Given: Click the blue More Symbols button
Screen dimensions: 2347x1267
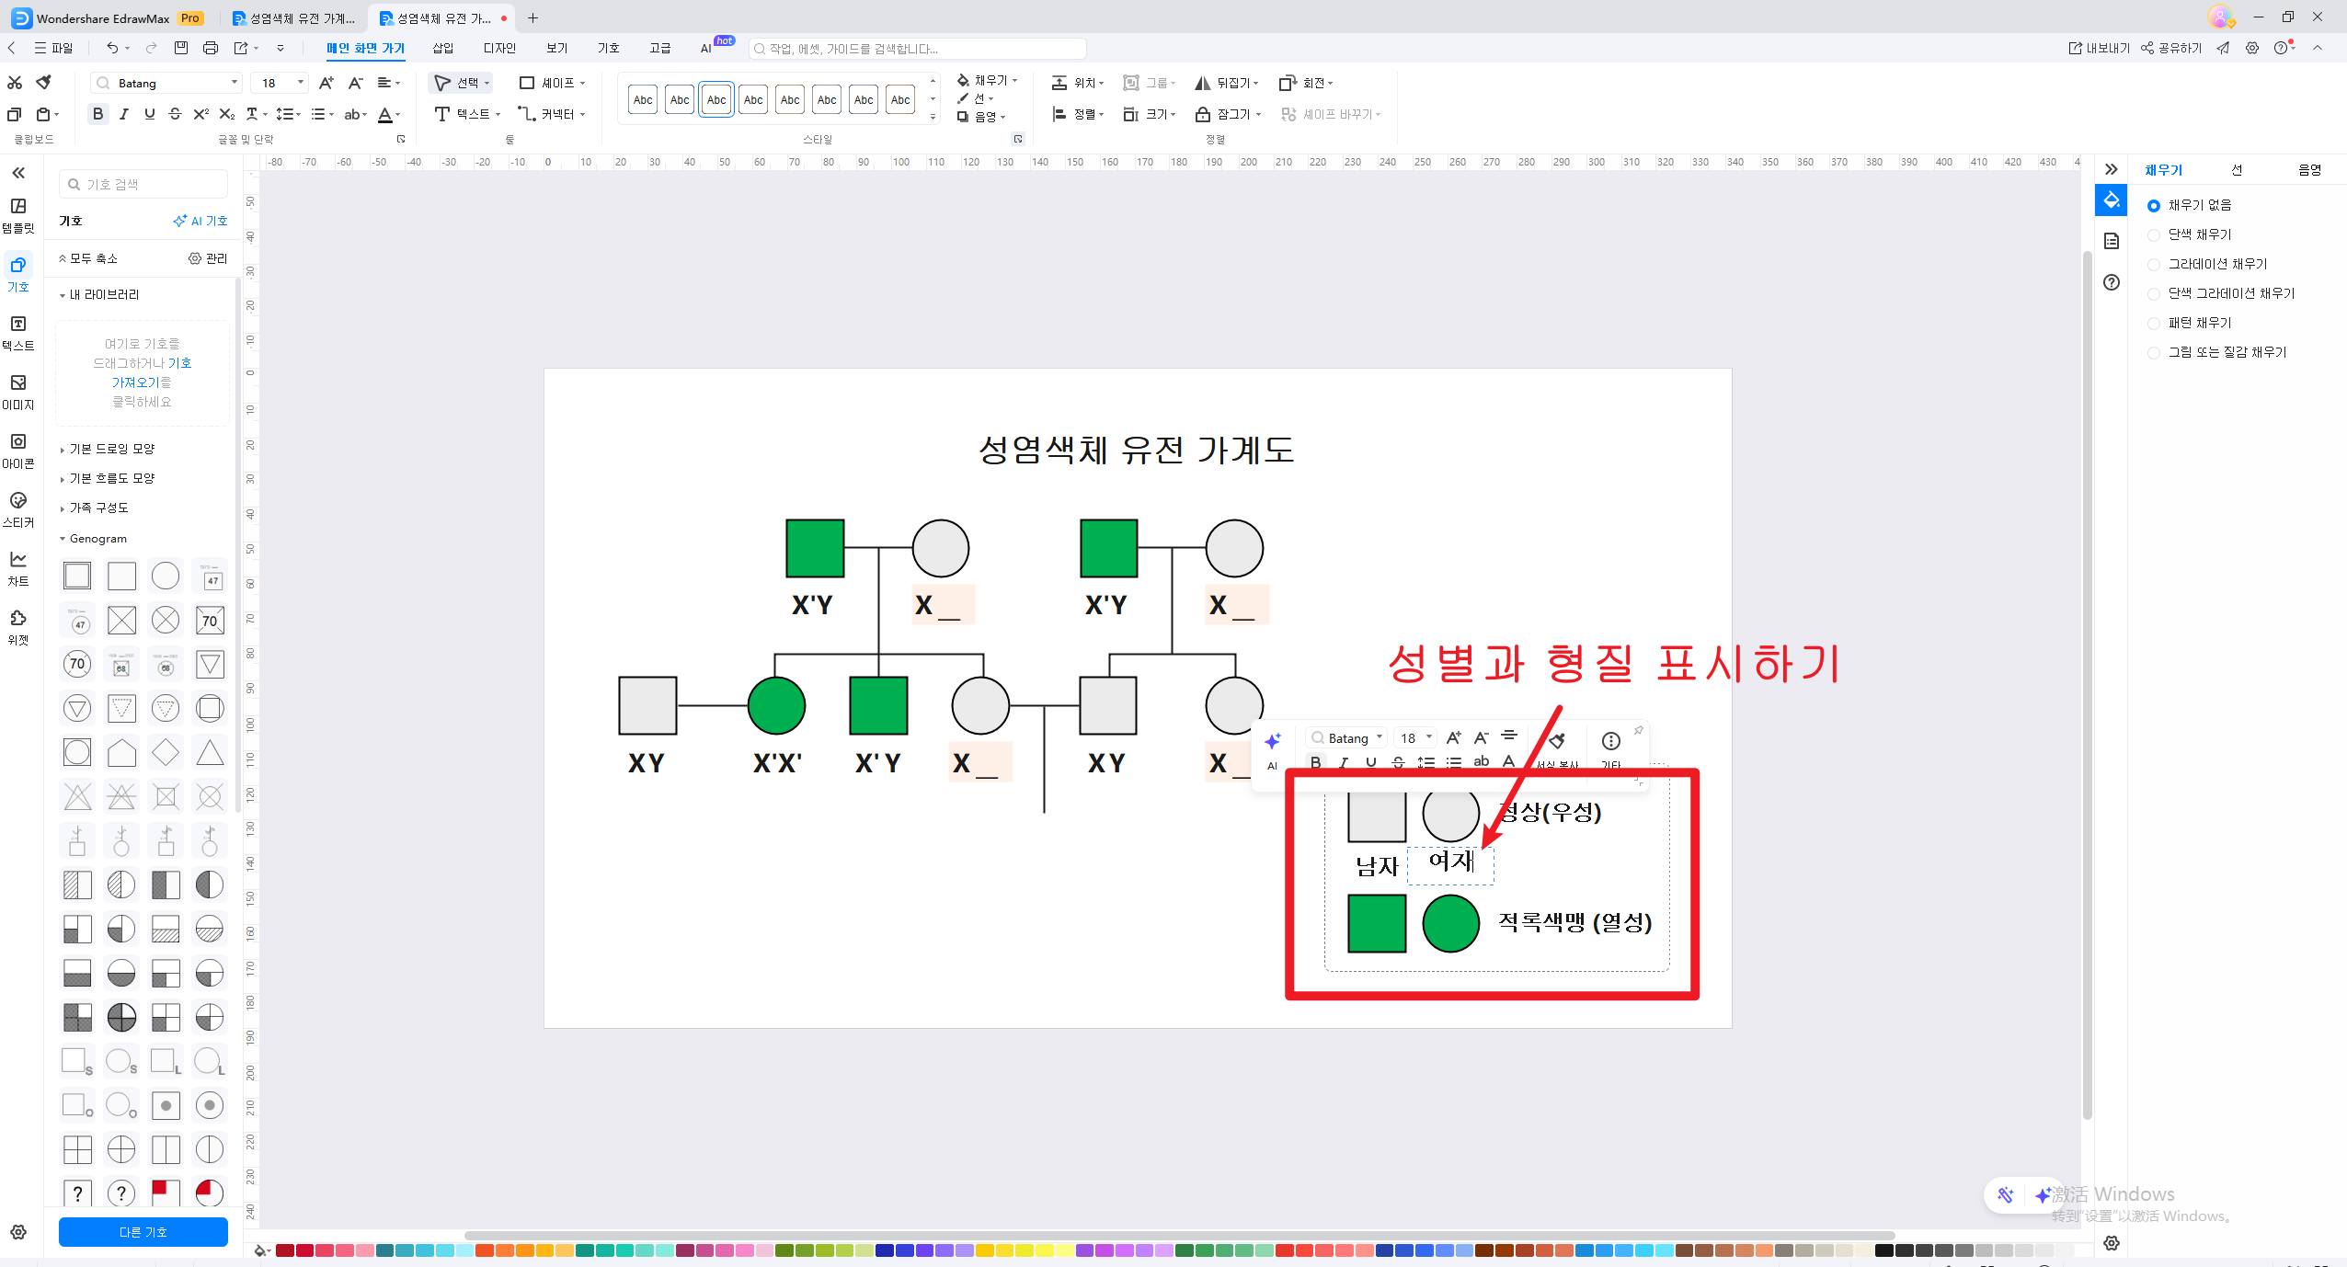Looking at the screenshot, I should point(143,1232).
